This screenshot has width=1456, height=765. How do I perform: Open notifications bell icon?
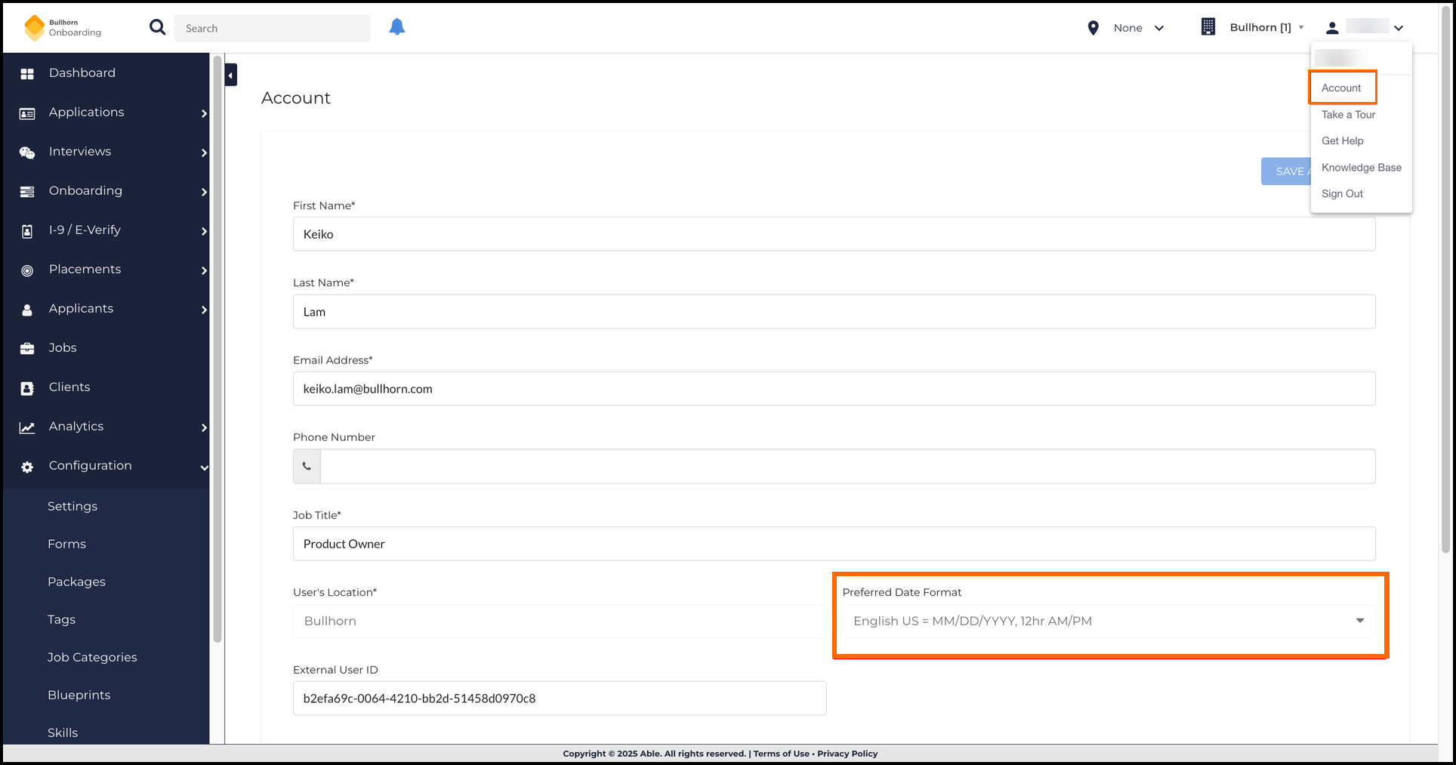(396, 27)
